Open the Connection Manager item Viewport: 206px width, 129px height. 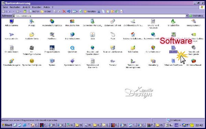coord(92,23)
